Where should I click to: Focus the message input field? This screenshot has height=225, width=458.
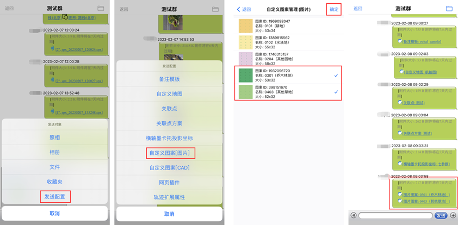395,215
